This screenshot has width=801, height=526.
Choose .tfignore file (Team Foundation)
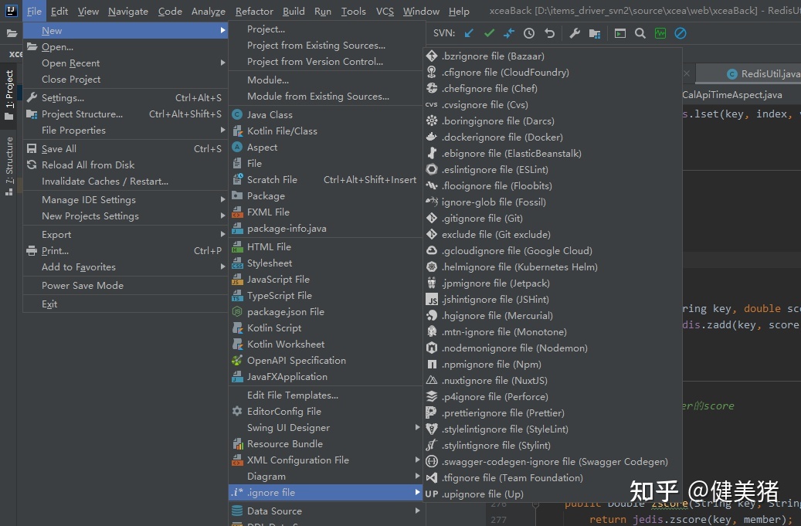[x=553, y=478]
